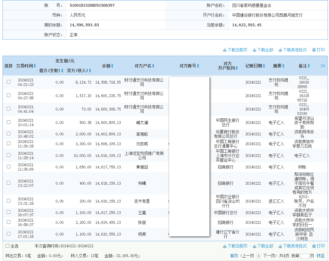Sort by counterparty bank (对方开户机构) arrows
The height and width of the screenshot is (261, 329).
pos(237,68)
